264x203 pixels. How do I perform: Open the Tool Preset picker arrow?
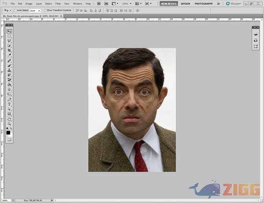[11, 11]
